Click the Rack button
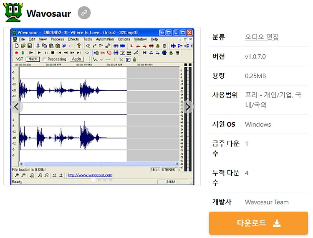The width and height of the screenshot is (313, 238). (33, 59)
